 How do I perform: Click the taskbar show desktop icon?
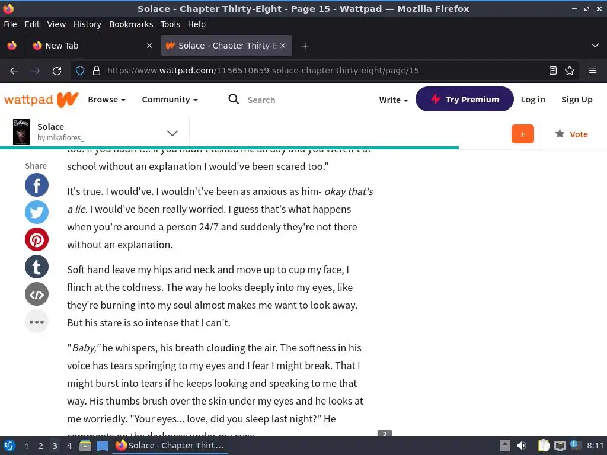tap(103, 446)
